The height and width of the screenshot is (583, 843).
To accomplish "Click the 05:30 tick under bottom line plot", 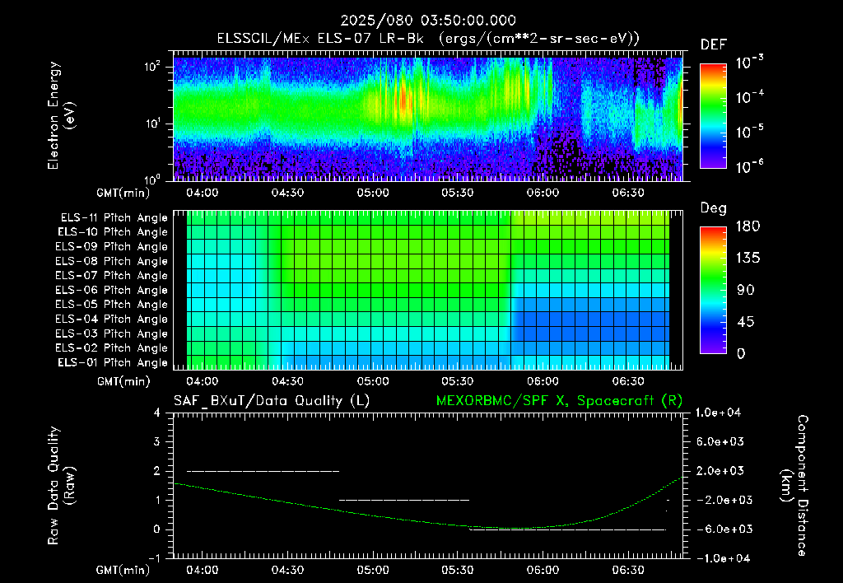I will coord(458,570).
